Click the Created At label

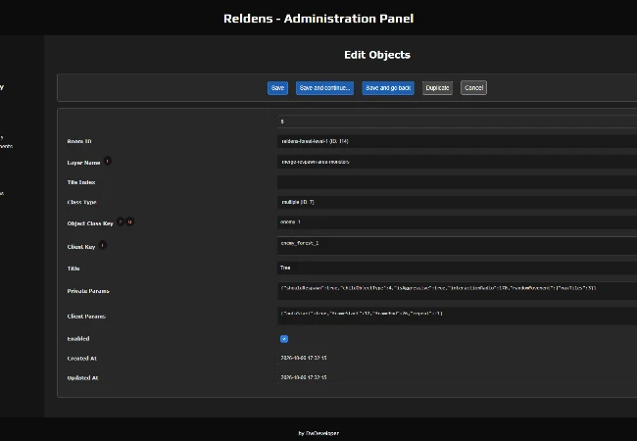81,359
